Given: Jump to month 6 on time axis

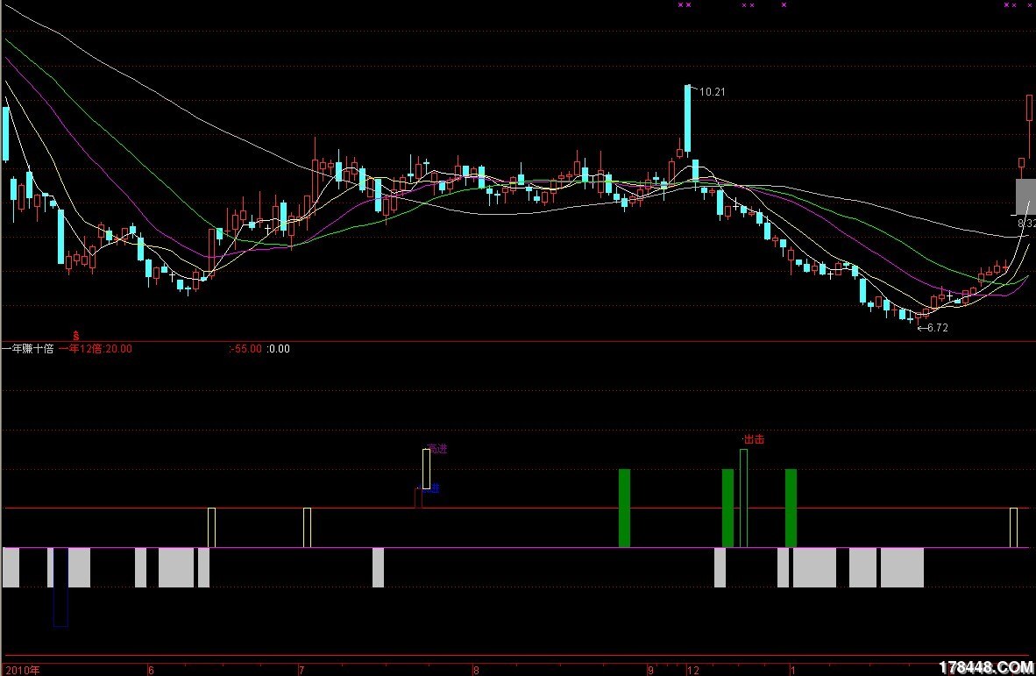Looking at the screenshot, I should (151, 670).
